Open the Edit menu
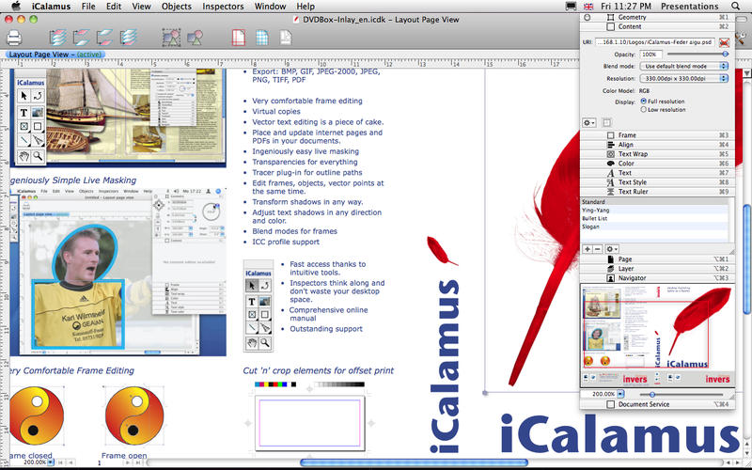The width and height of the screenshot is (752, 470). pyautogui.click(x=114, y=7)
